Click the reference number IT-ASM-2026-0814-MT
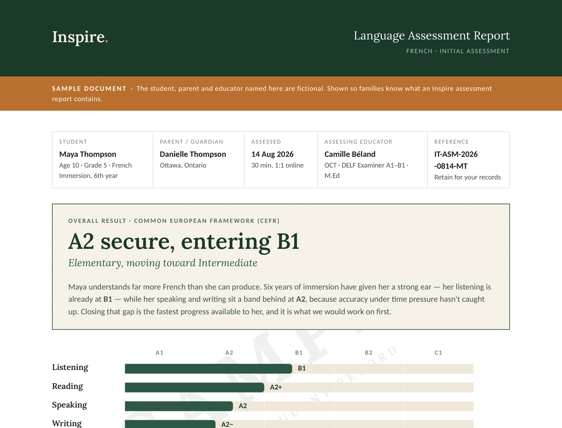 (456, 160)
